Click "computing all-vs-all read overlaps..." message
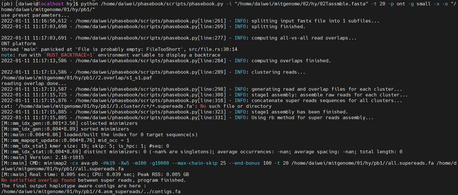The height and width of the screenshot is (195, 458). [304, 38]
